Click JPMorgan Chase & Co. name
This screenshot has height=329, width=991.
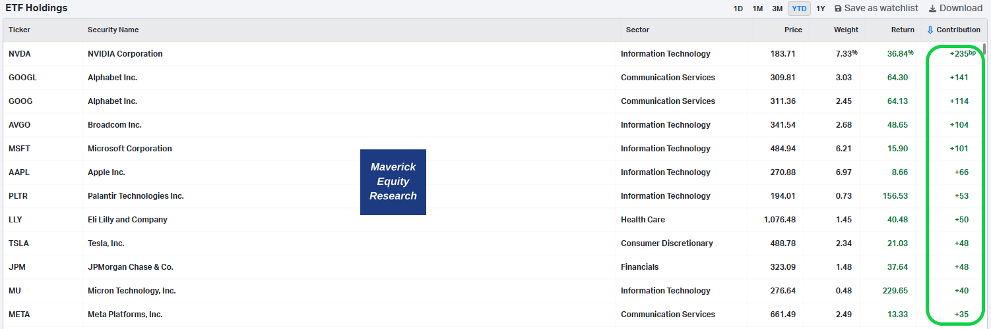(131, 267)
